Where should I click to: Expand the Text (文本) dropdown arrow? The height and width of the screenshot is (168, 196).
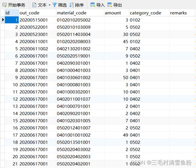[49, 5]
